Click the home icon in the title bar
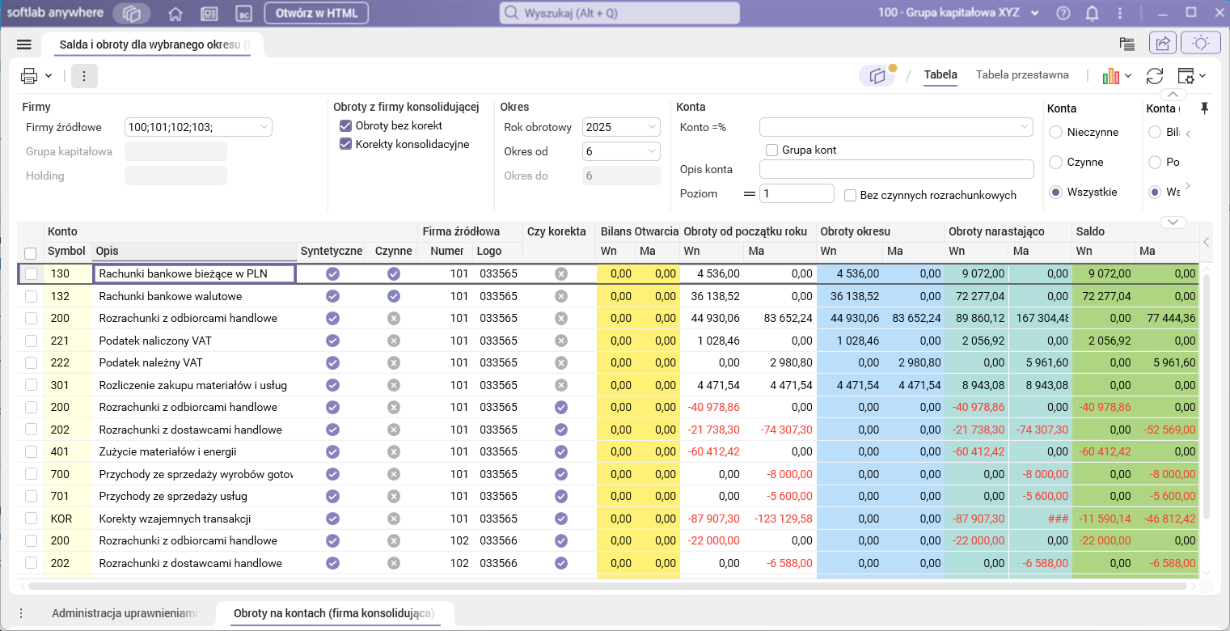Screen dimensions: 1230x631 [x=175, y=14]
